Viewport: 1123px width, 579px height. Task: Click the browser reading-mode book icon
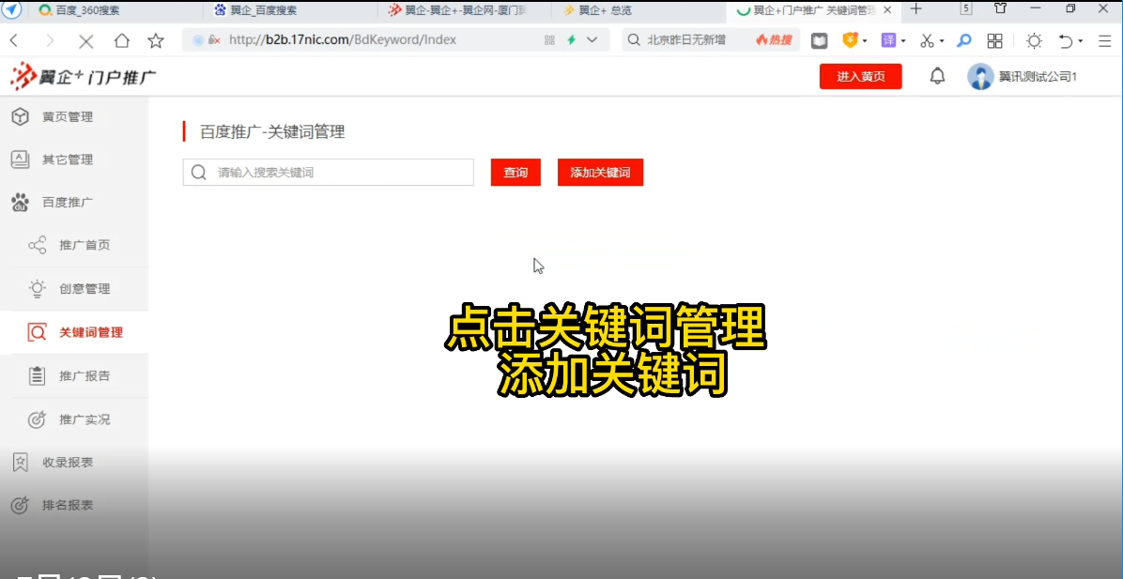coord(820,40)
